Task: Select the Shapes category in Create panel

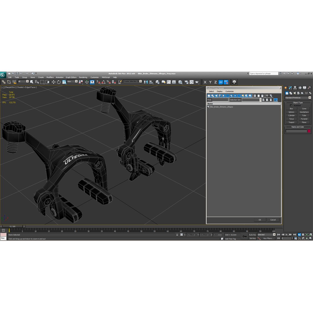Action: pos(291,93)
